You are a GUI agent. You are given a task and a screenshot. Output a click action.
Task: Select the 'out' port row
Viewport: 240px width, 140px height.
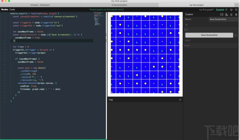coord(211,46)
